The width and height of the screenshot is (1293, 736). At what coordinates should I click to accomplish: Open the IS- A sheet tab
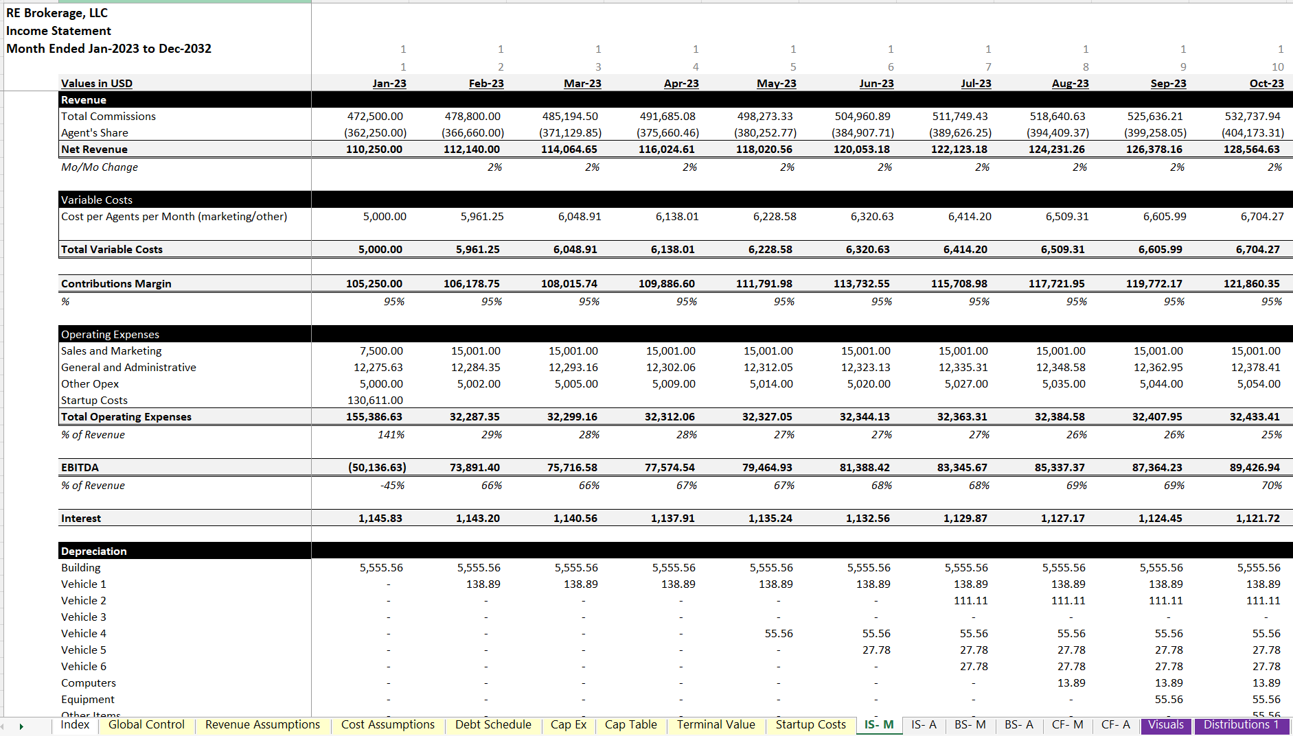click(924, 725)
